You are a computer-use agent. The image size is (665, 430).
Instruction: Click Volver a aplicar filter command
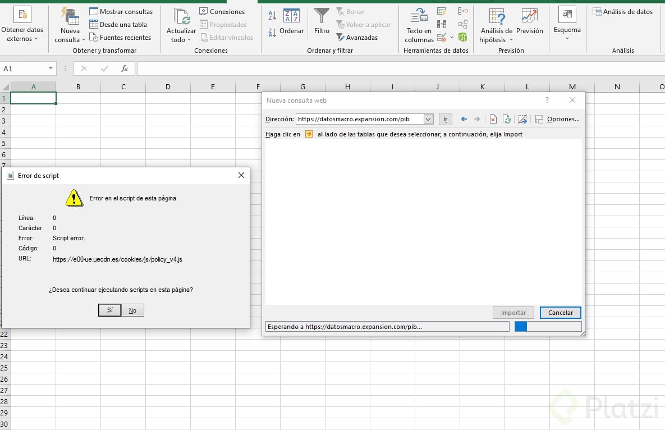pos(364,25)
